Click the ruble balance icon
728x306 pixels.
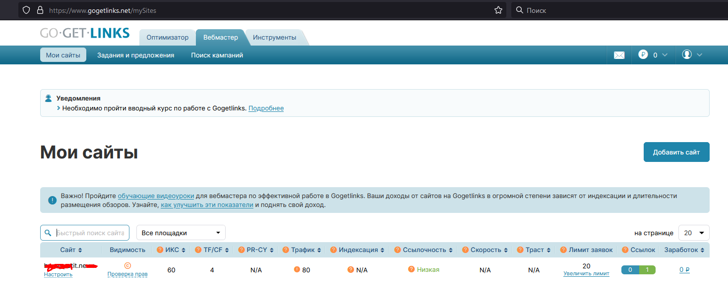[x=643, y=55]
